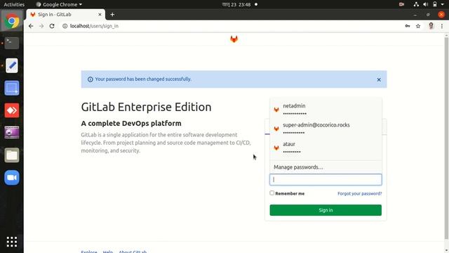Open Google Chrome app menu in top bar

(59, 4)
